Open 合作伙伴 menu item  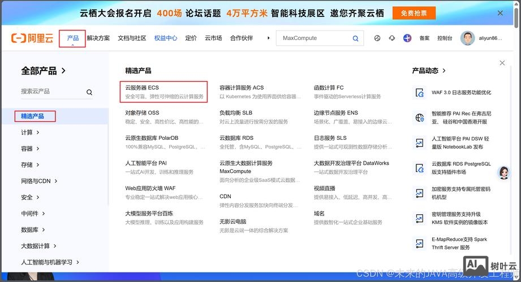[242, 38]
